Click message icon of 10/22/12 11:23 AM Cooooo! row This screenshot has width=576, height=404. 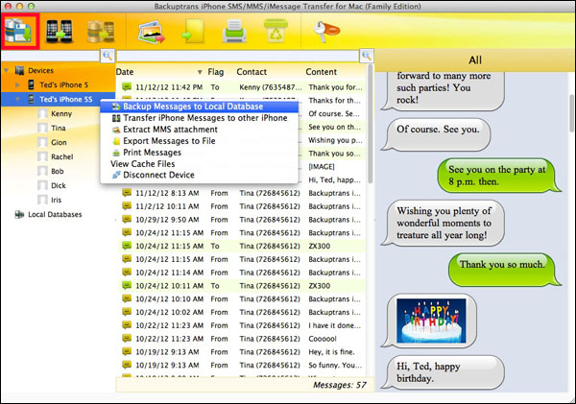click(127, 338)
